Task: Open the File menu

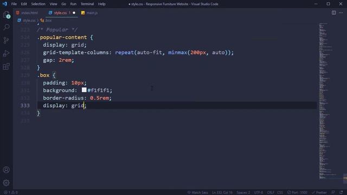Action: coord(14,4)
